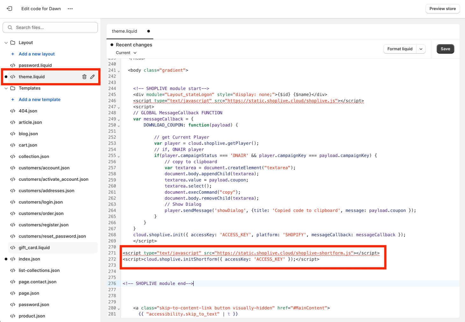Image resolution: width=465 pixels, height=322 pixels.
Task: Click the Recent changes label
Action: [134, 45]
